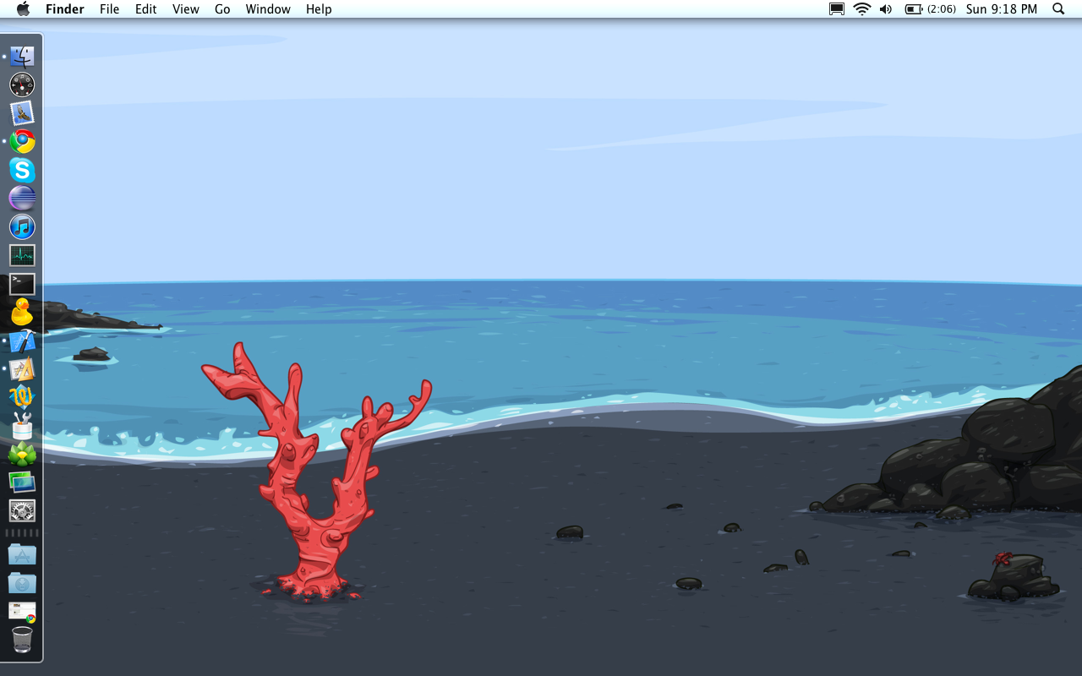
Task: Launch Dashboard from the Dock
Action: point(22,84)
